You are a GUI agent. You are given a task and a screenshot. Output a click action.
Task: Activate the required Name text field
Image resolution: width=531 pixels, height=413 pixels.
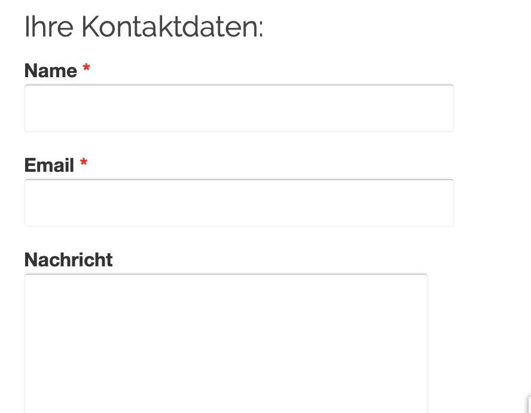[x=239, y=108]
